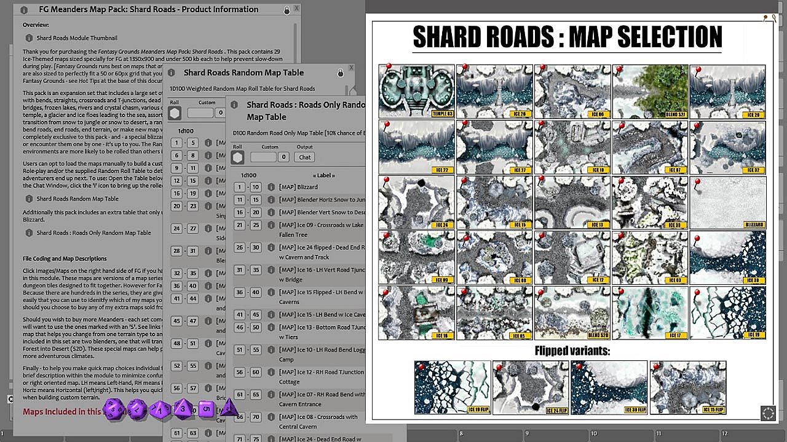
Task: Click the Roll die button in Roads Only table
Action: pyautogui.click(x=237, y=157)
